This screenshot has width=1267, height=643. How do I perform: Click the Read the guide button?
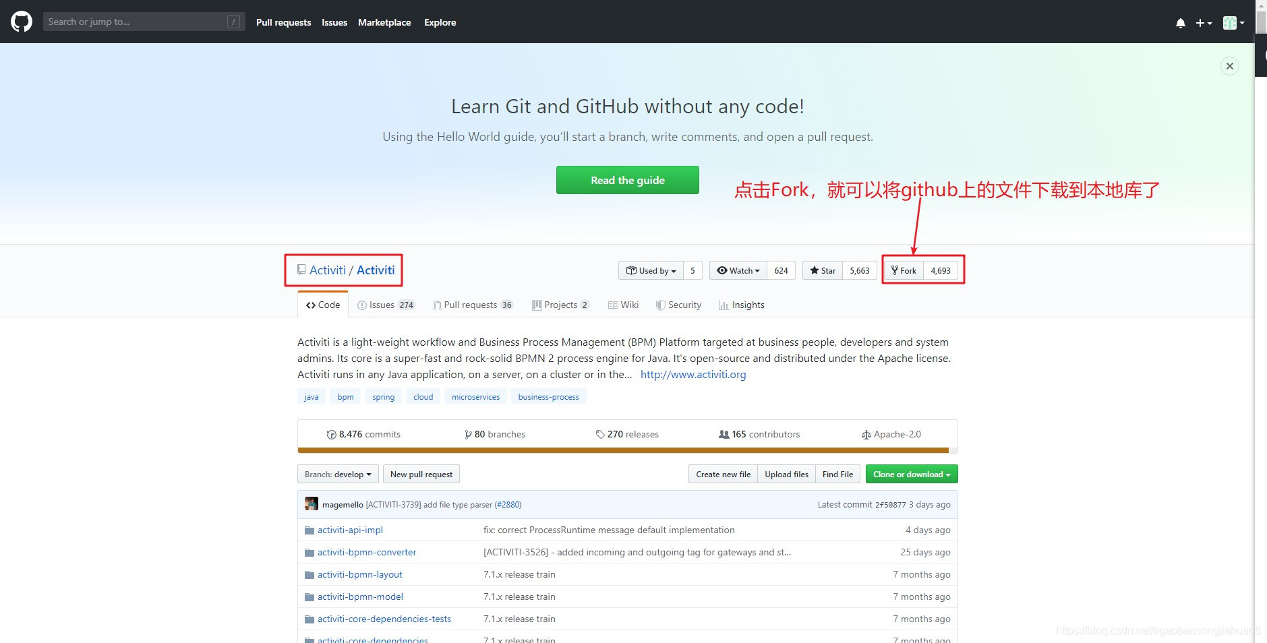point(628,180)
